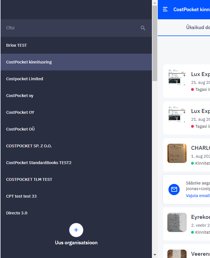The image size is (210, 258).
Task: Click the vertical scrollbar thumb
Action: (155, 43)
